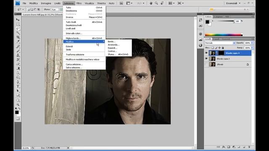The width and height of the screenshot is (269, 151).
Task: Open the Filtro menu
Action: click(79, 3)
